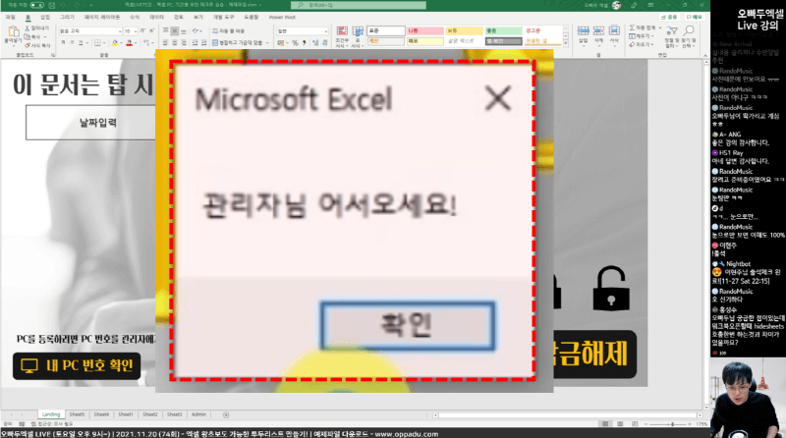Click the 복사 copy icon

point(28,37)
